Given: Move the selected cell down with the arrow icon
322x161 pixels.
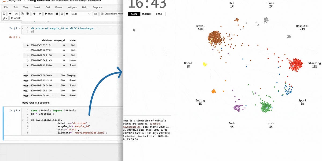Looking at the screenshot, I should click(40, 14).
